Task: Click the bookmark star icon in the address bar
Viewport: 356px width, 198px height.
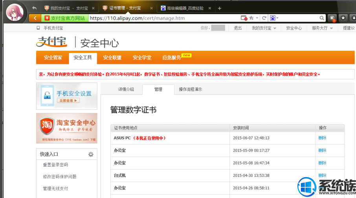Action: (251, 18)
